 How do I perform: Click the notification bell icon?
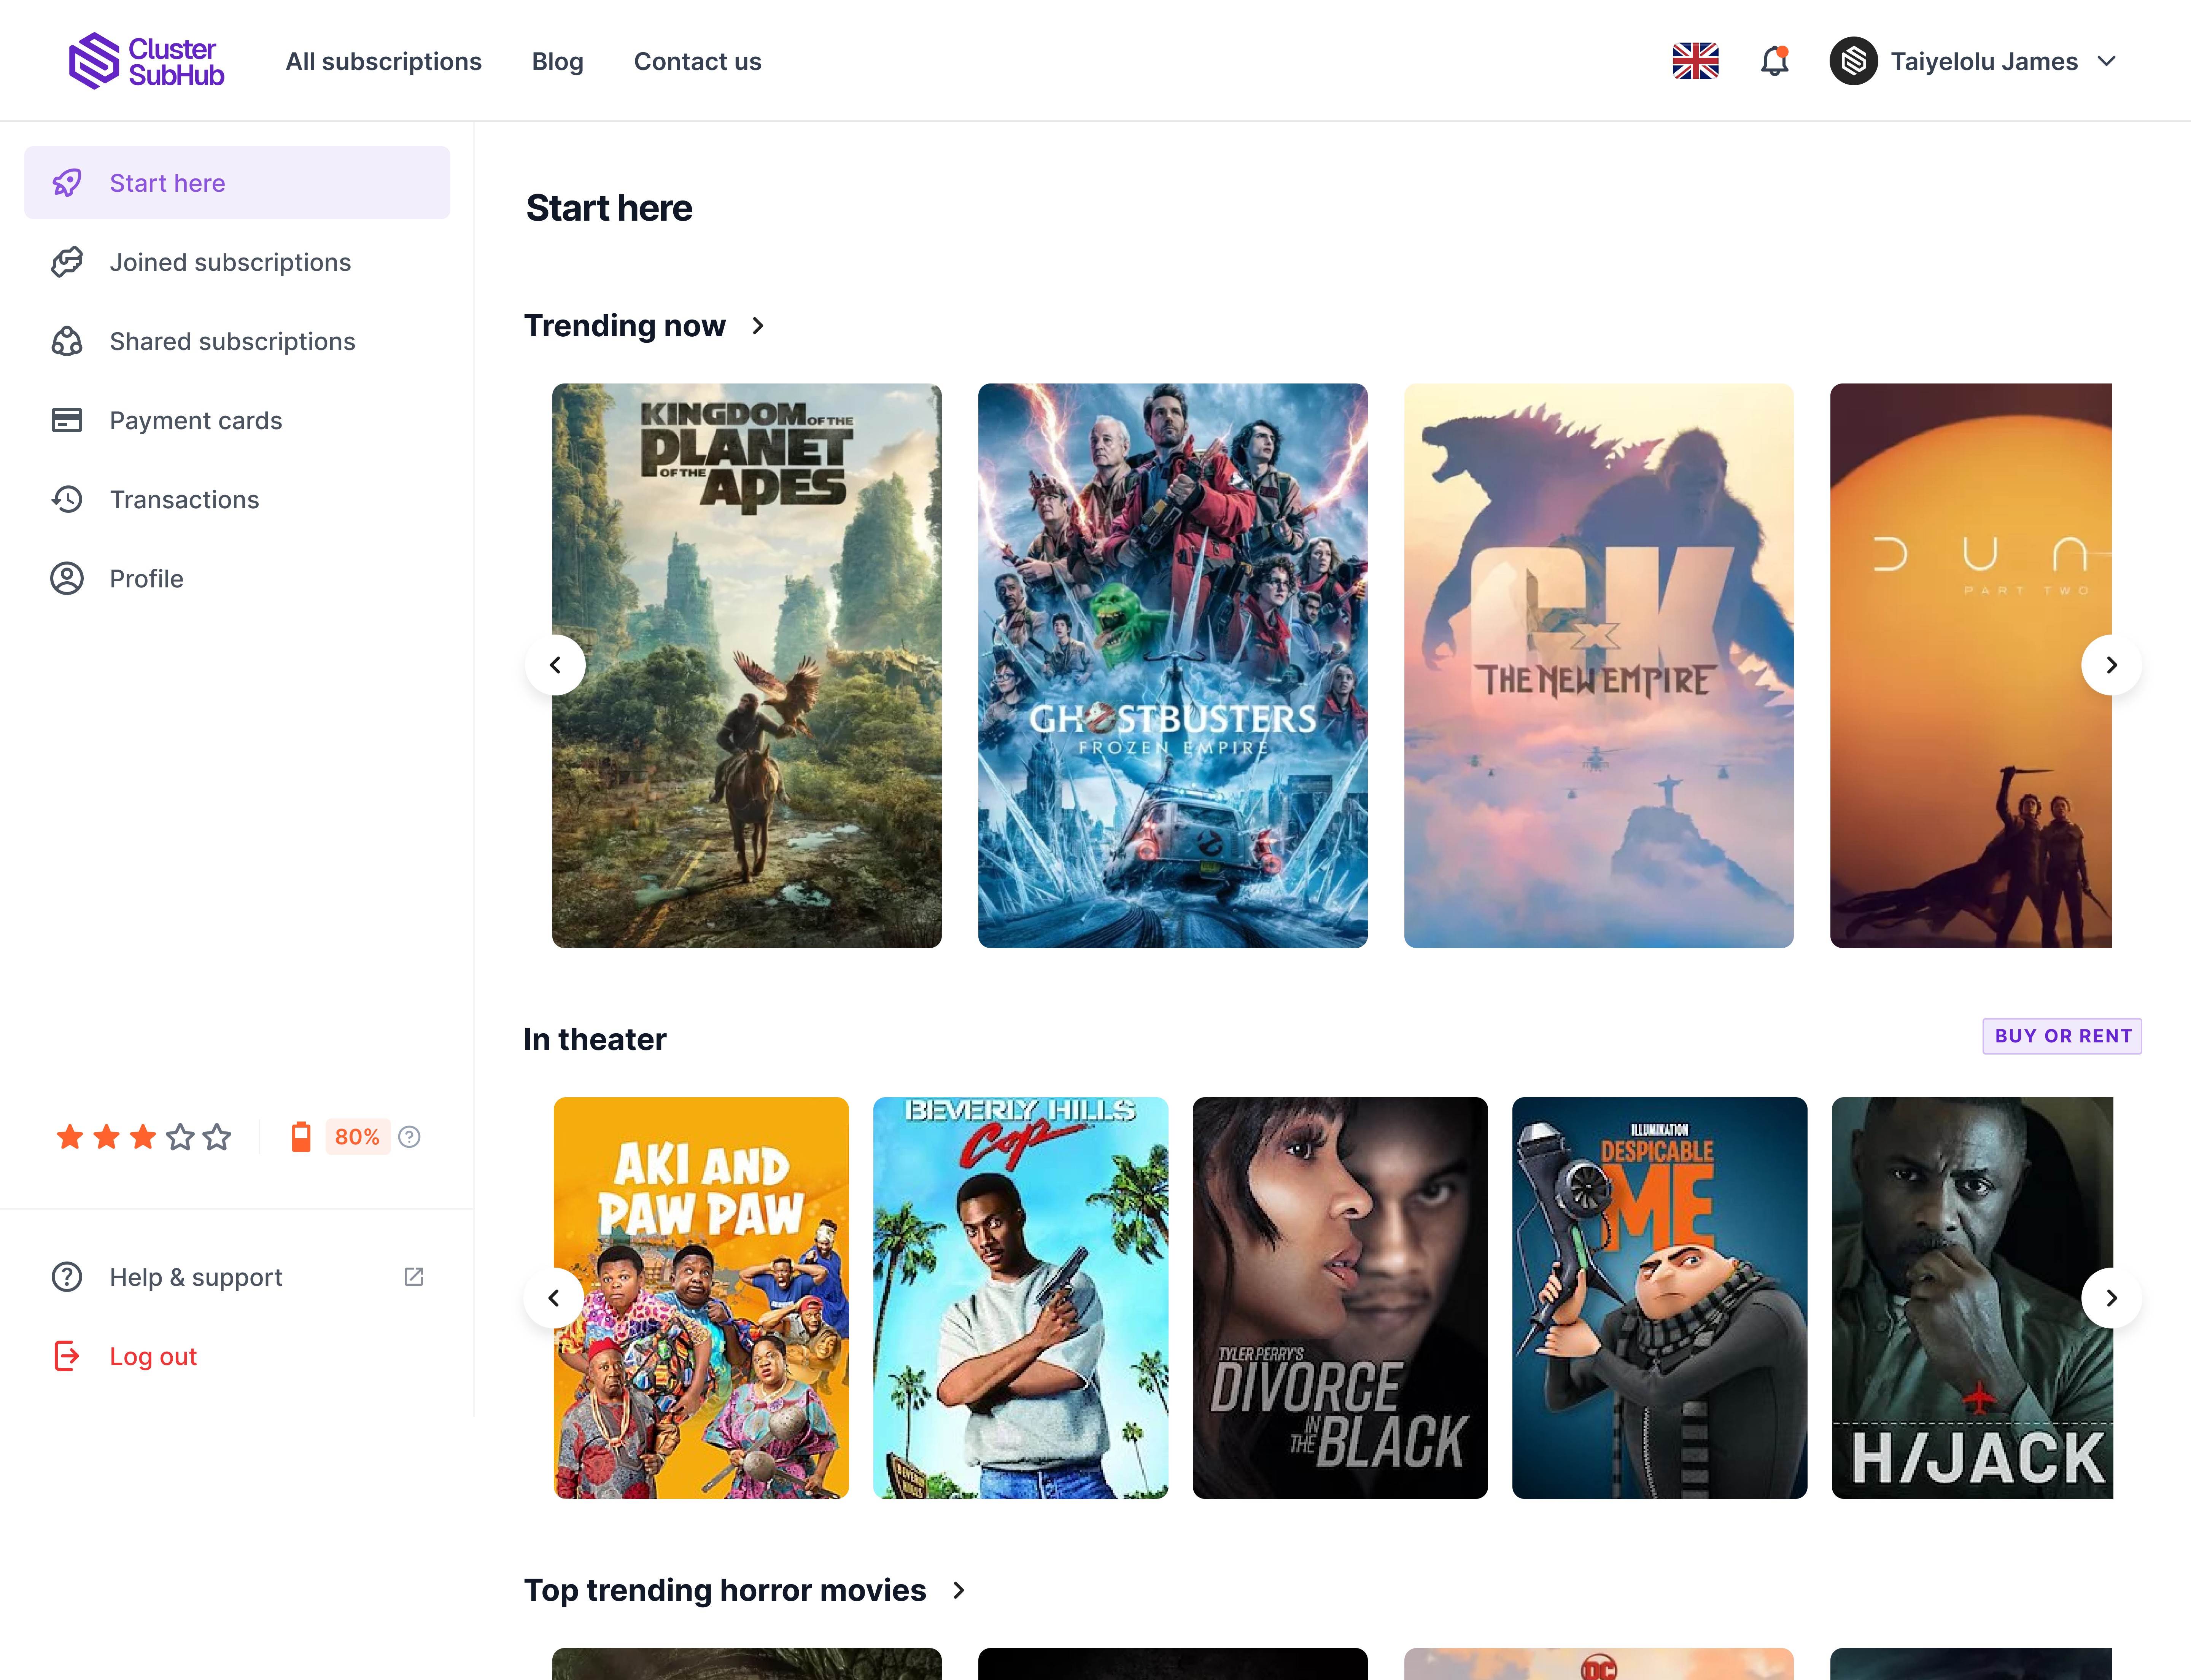[x=1774, y=61]
